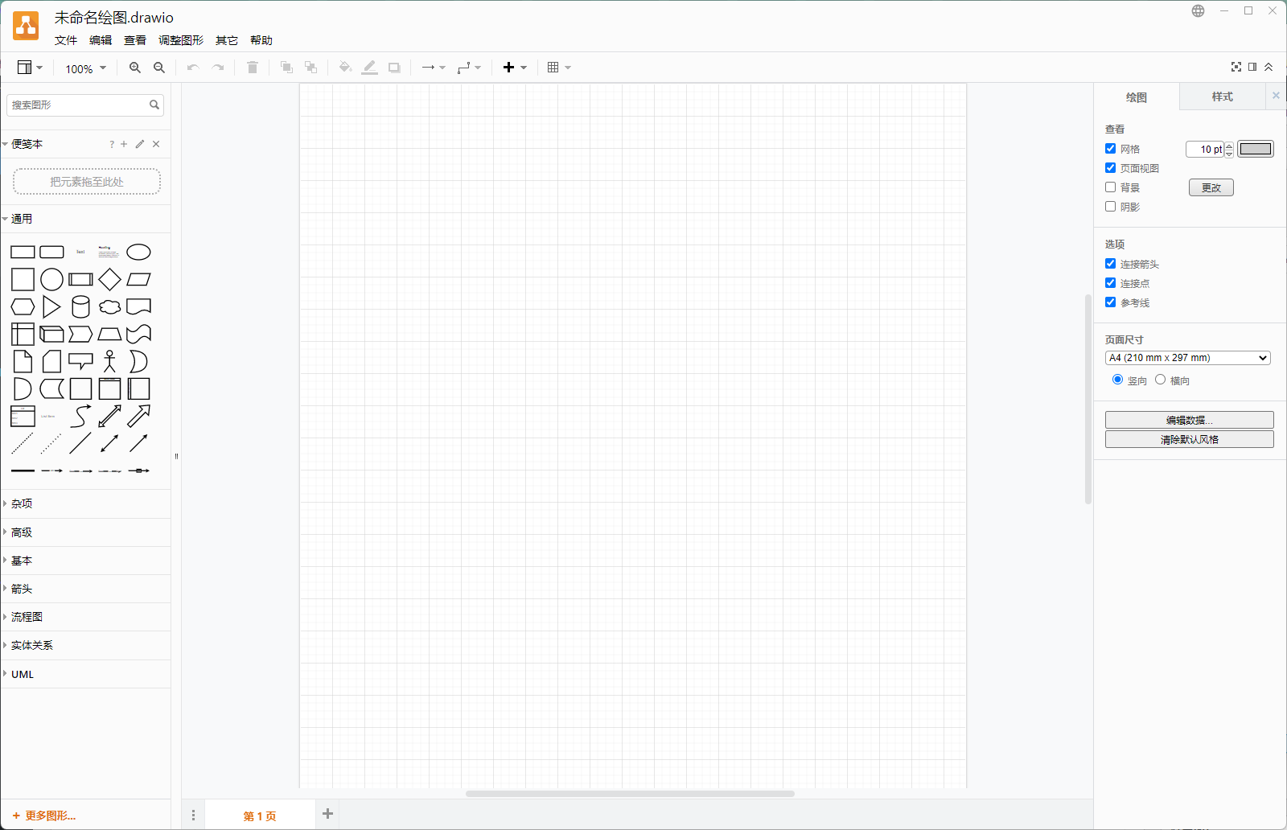The height and width of the screenshot is (830, 1287).
Task: Open the 文件 menu
Action: click(65, 39)
